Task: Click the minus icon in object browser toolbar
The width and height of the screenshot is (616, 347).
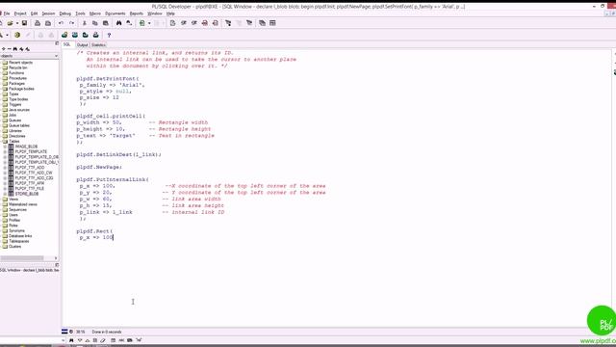Action: point(10,49)
